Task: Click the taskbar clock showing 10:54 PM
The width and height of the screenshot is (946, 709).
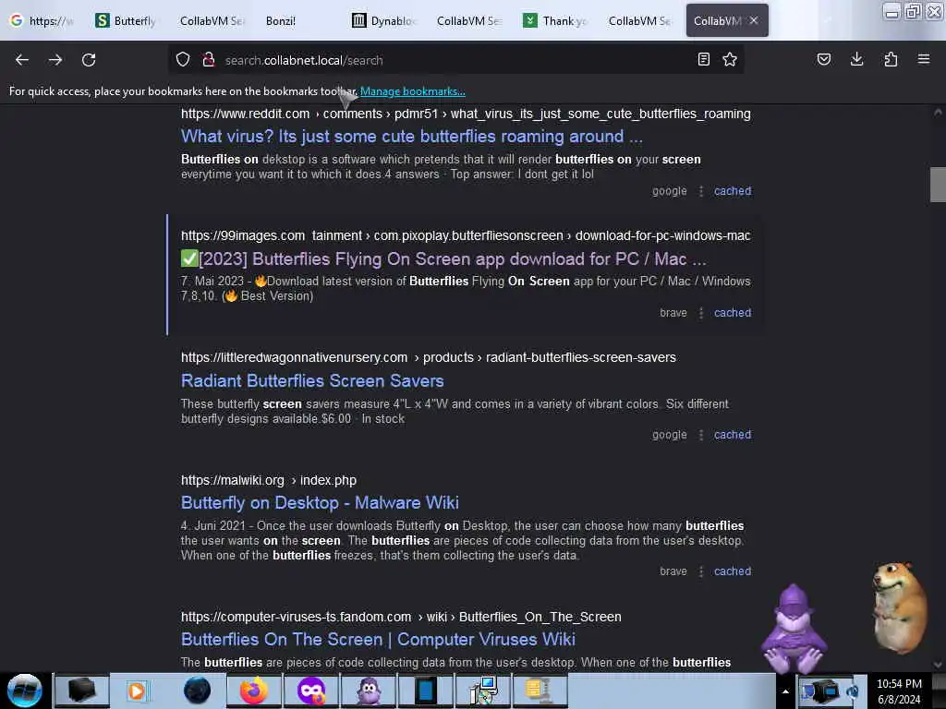Action: tap(899, 684)
